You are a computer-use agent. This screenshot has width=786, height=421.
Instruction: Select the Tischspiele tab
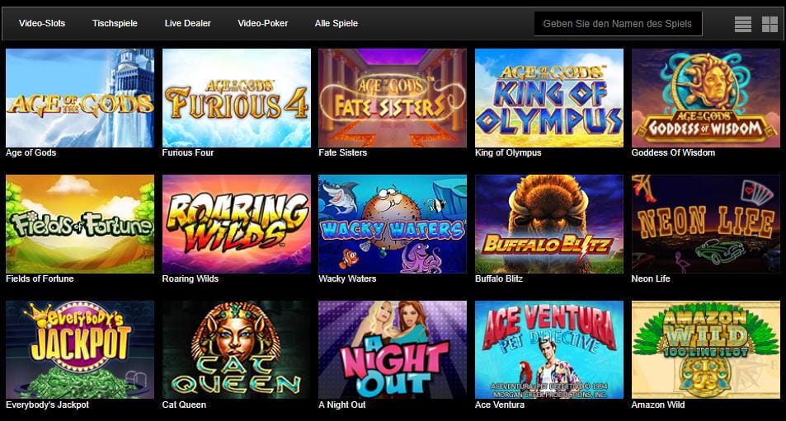(x=115, y=23)
